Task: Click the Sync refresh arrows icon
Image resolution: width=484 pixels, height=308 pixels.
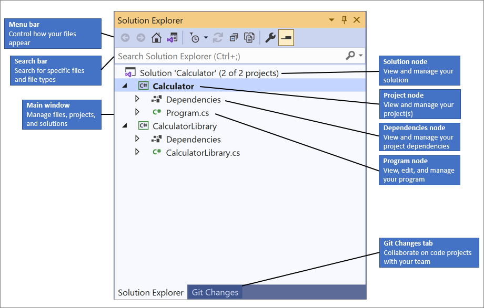Action: 218,38
